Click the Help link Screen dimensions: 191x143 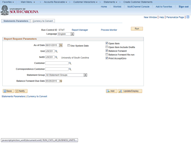click(161, 17)
